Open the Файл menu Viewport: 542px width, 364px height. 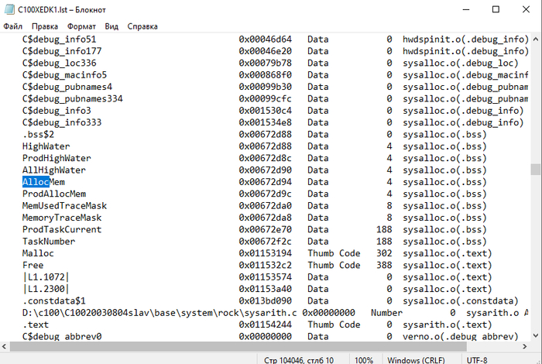click(x=12, y=26)
